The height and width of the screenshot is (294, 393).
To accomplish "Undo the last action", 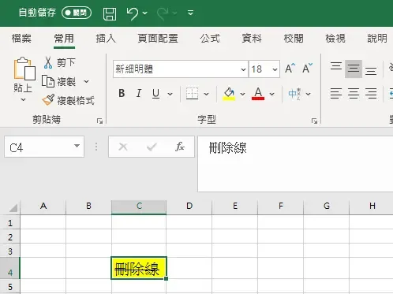I will tap(133, 13).
